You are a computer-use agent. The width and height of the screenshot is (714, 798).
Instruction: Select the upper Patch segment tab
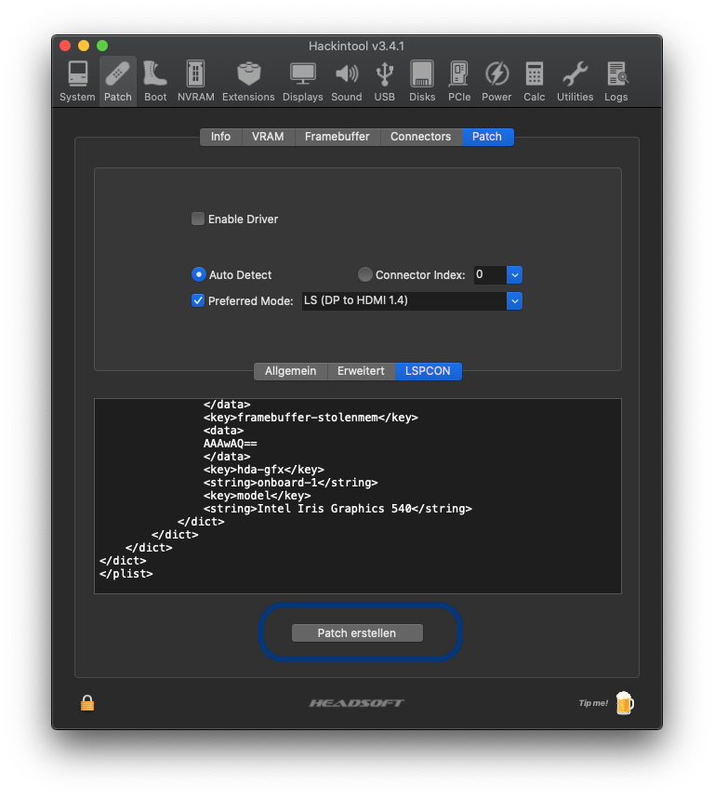pyautogui.click(x=487, y=137)
